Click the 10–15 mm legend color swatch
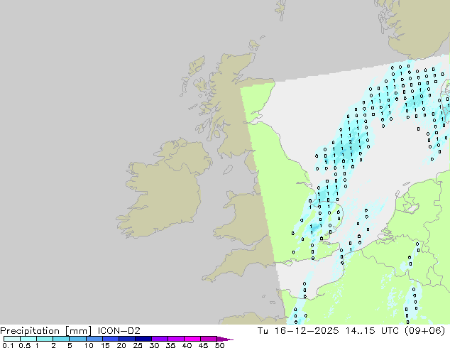 [94, 339]
